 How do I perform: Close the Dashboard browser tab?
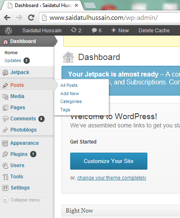(76, 5)
